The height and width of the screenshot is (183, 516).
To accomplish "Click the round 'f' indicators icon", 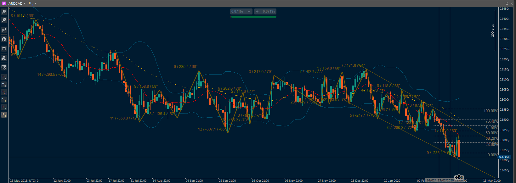I will click(x=4, y=39).
